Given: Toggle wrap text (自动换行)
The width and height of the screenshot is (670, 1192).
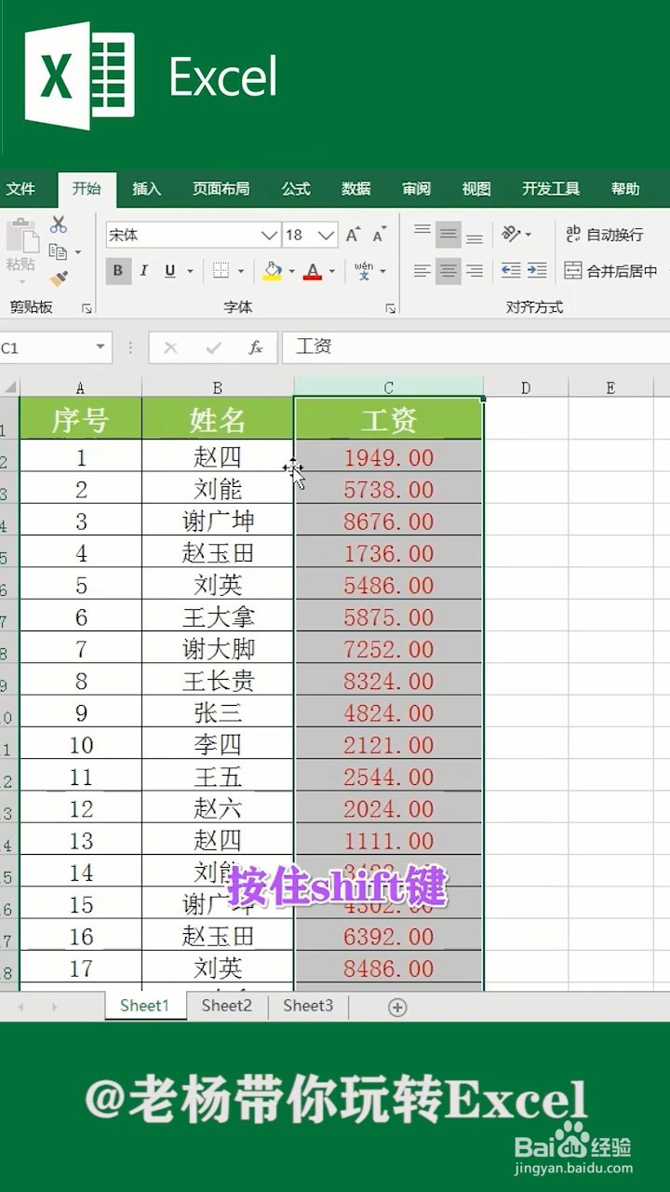Looking at the screenshot, I should 604,235.
